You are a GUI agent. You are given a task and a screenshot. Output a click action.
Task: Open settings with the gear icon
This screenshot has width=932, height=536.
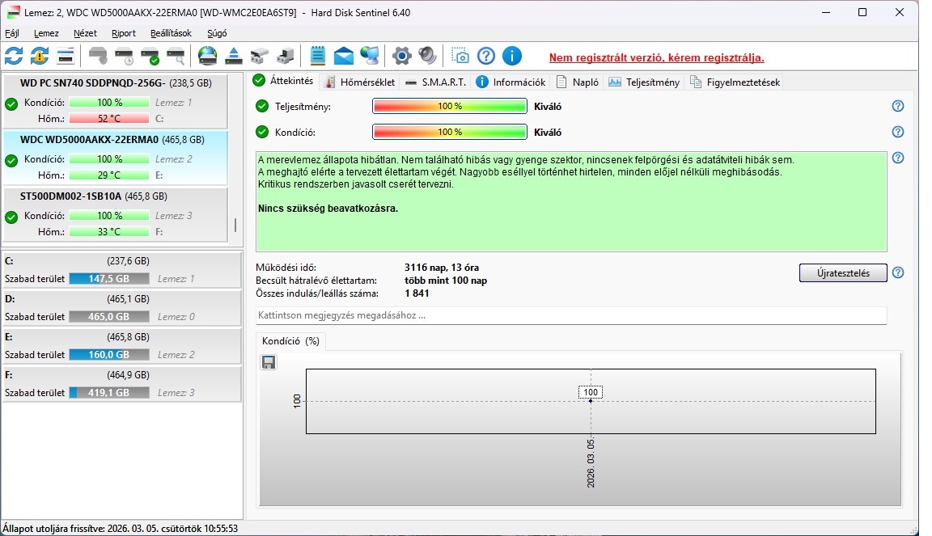pos(402,57)
